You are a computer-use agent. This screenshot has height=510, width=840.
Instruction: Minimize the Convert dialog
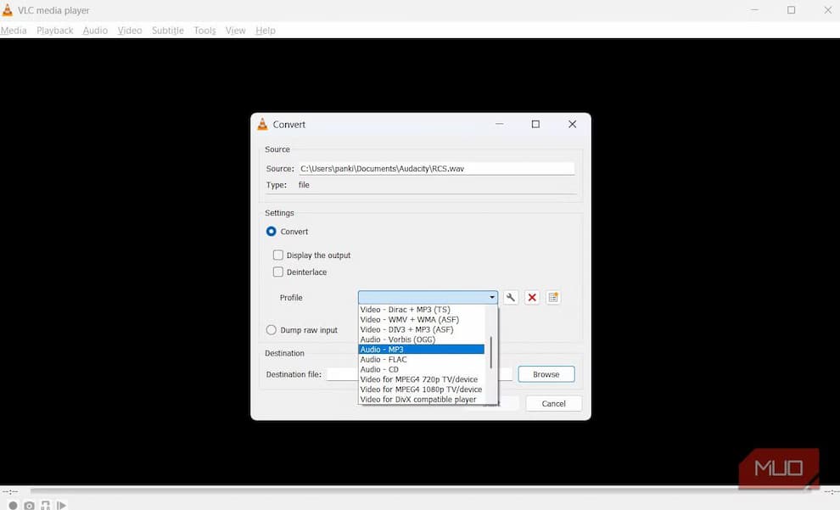point(499,124)
